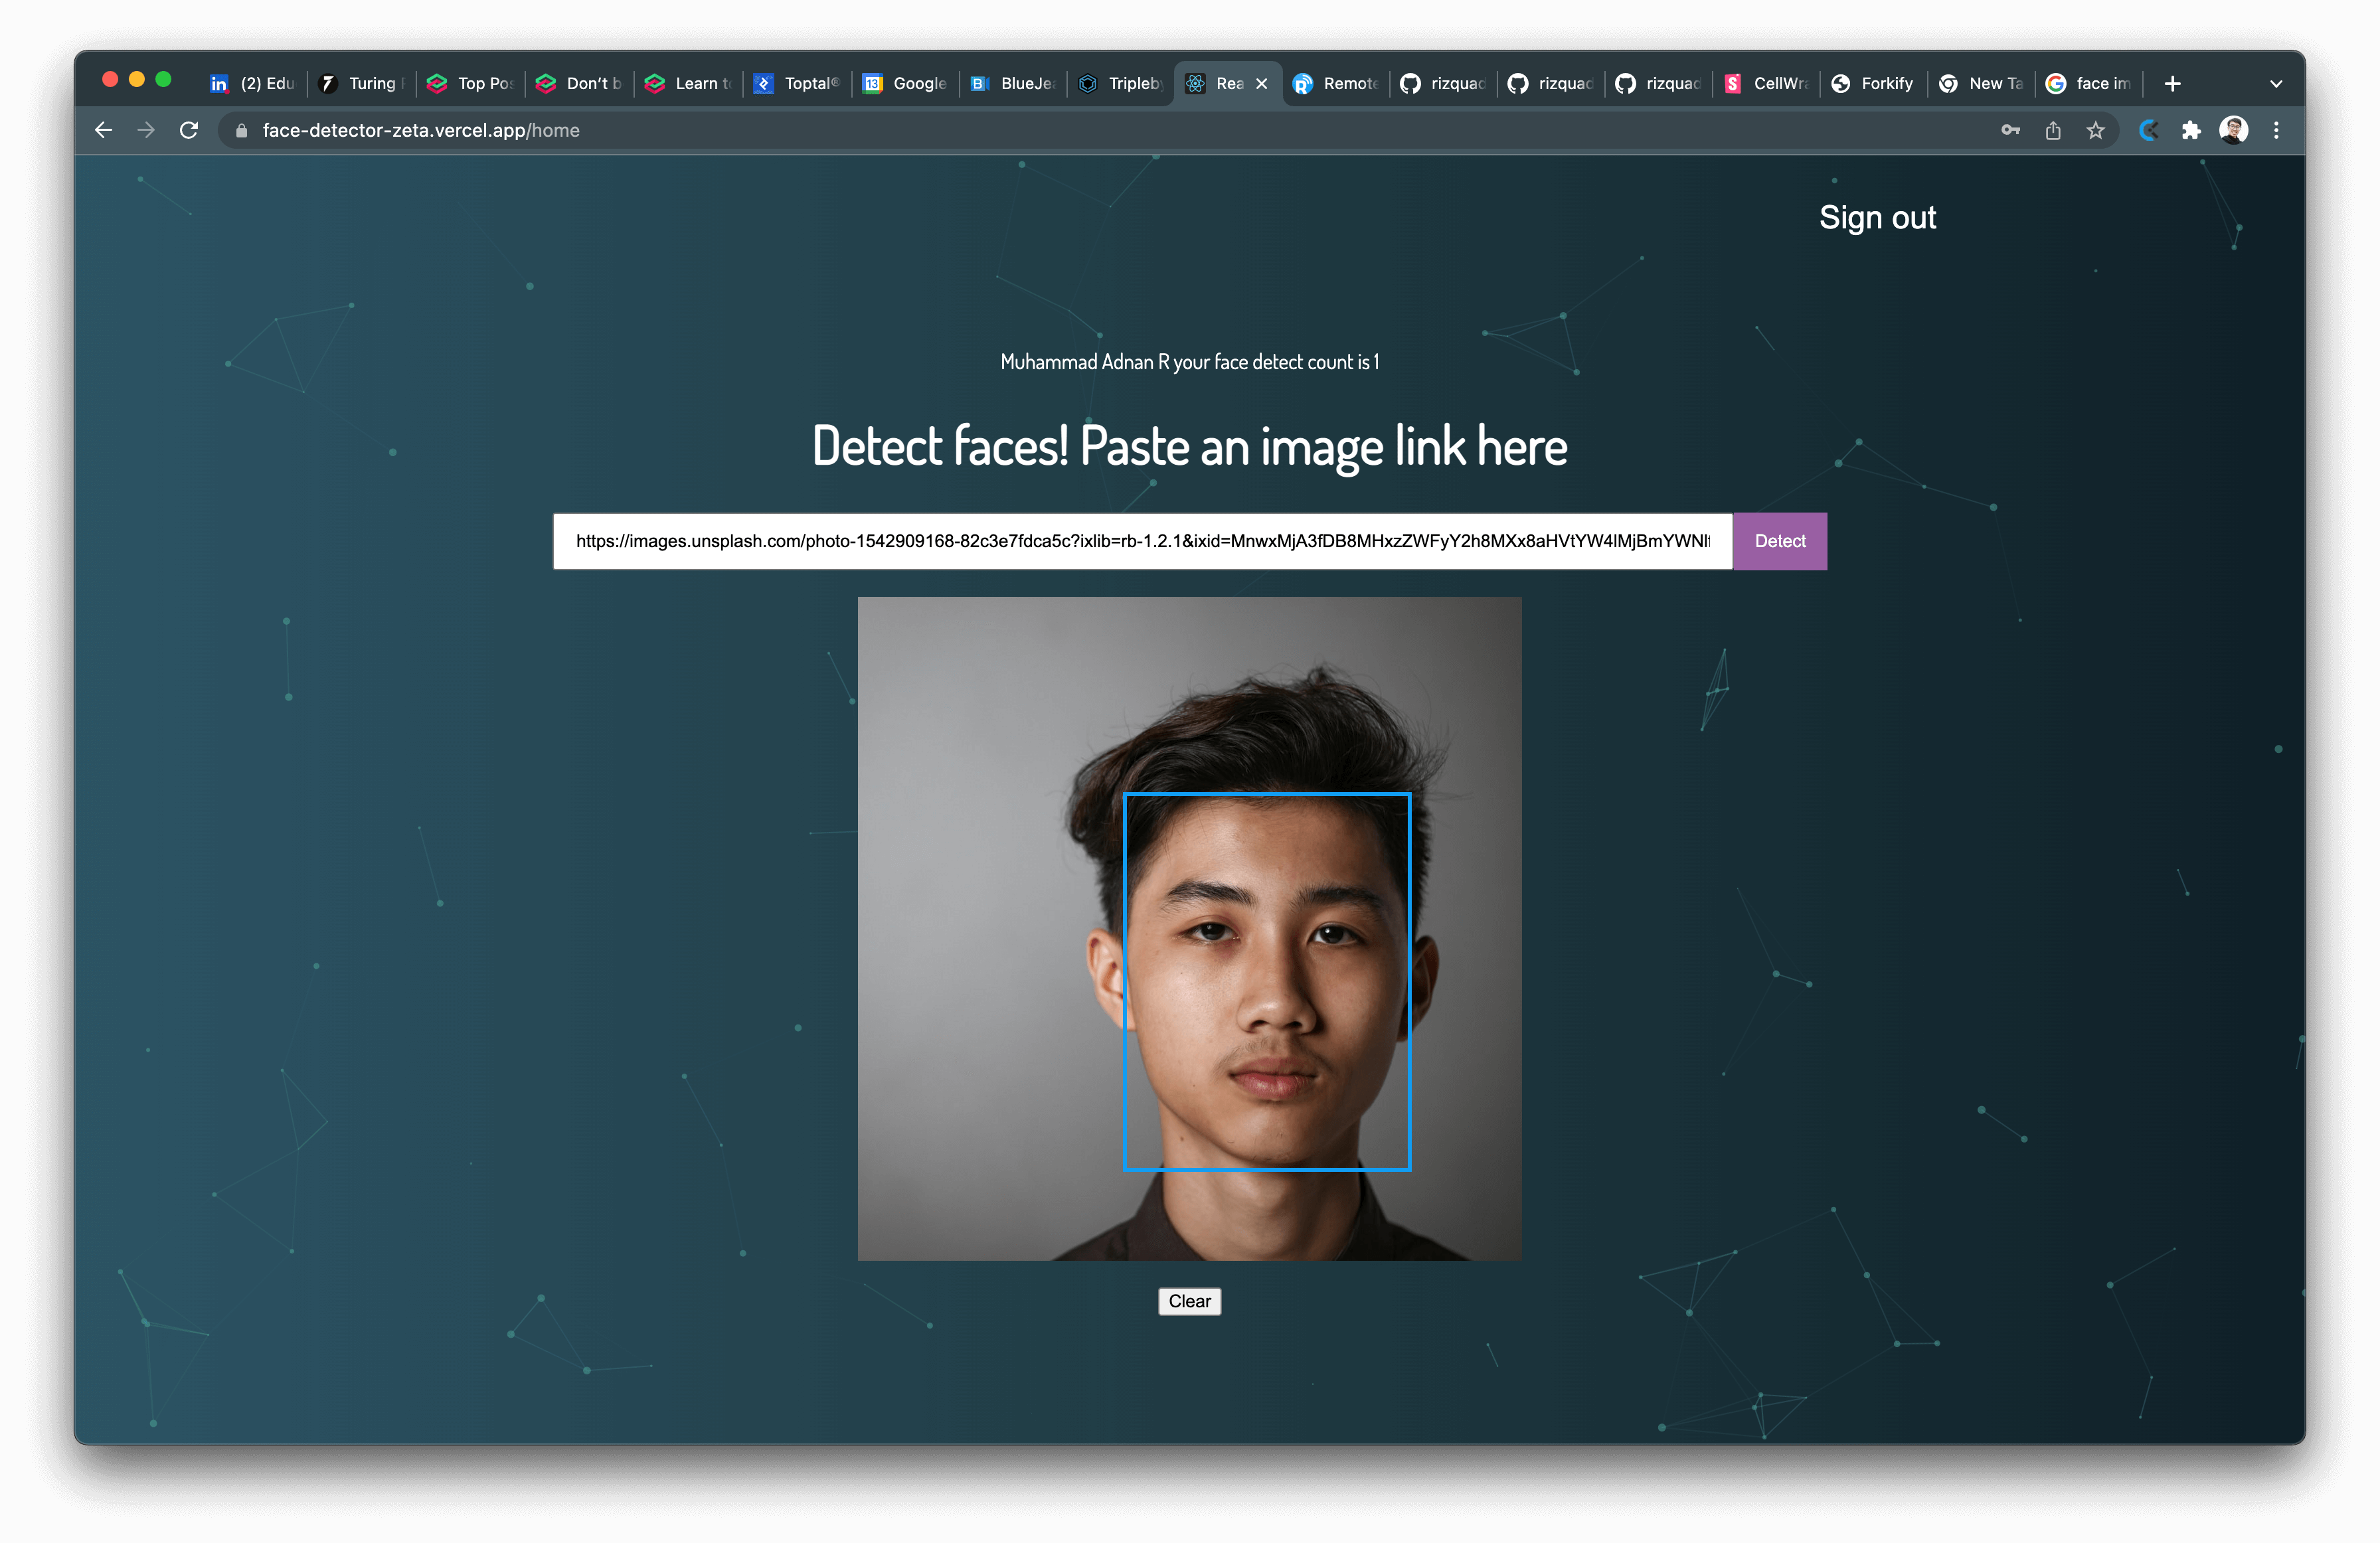Viewport: 2380px width, 1543px height.
Task: Click the forward navigation arrow
Action: pyautogui.click(x=146, y=130)
